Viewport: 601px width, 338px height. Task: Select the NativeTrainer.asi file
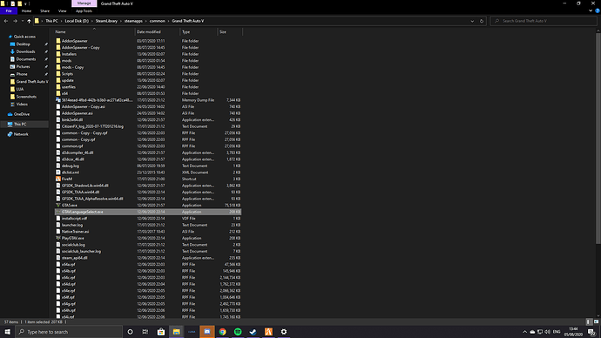pyautogui.click(x=75, y=232)
